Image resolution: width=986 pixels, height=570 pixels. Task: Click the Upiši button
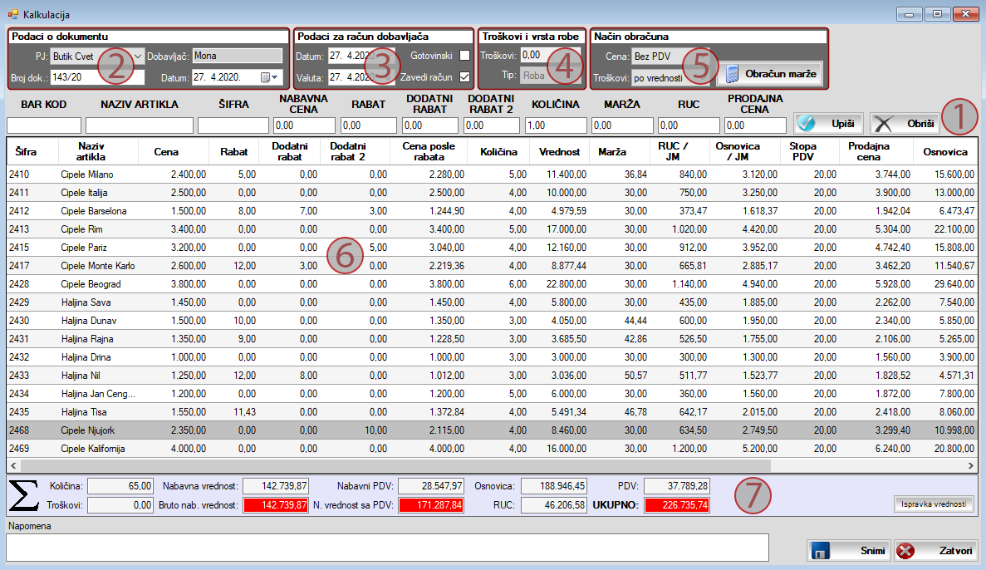[829, 124]
